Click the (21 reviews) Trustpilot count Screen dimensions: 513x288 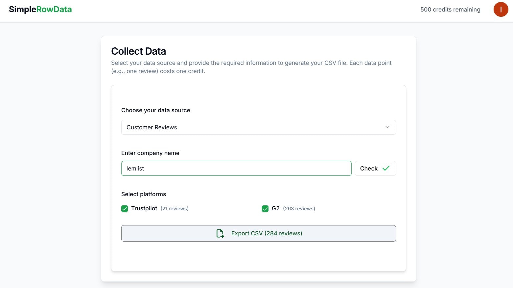tap(175, 208)
